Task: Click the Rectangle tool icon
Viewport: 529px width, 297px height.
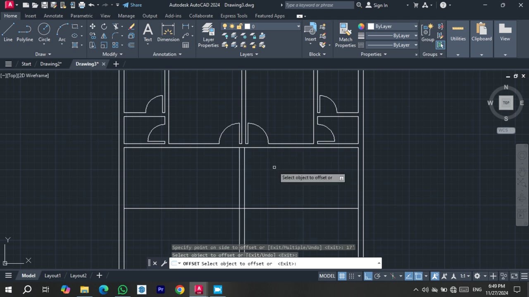Action: click(x=75, y=26)
